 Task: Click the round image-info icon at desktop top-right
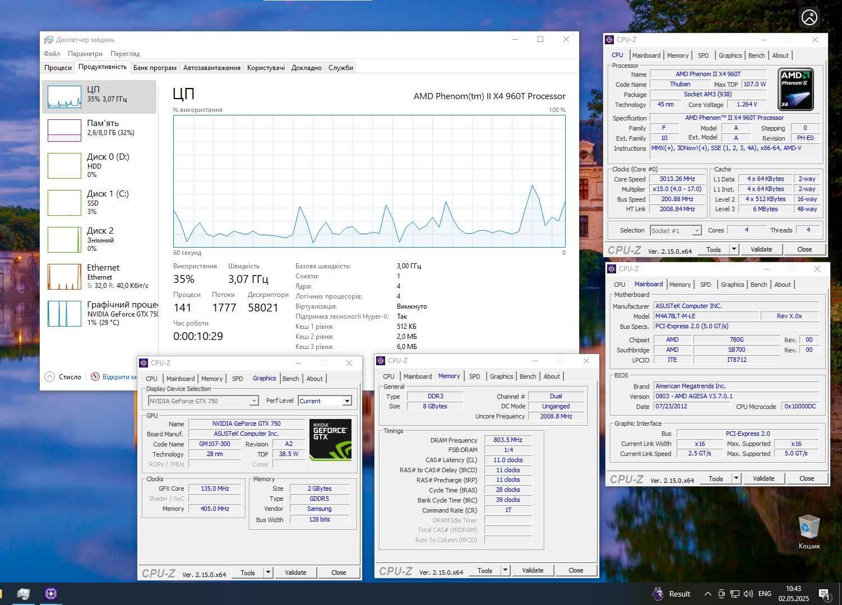809,18
